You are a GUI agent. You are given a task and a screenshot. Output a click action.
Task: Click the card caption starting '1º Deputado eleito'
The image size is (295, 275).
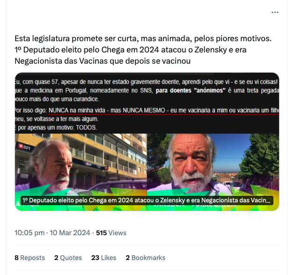pyautogui.click(x=147, y=201)
